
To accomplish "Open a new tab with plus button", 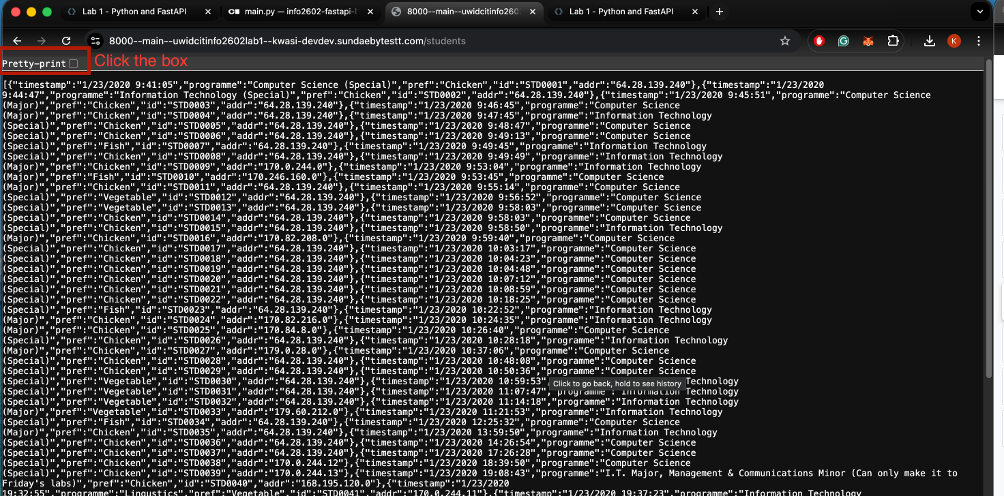I will pos(719,12).
